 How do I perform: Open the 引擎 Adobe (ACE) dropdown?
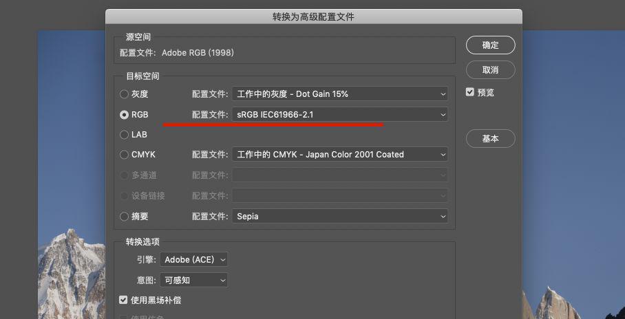tap(194, 260)
